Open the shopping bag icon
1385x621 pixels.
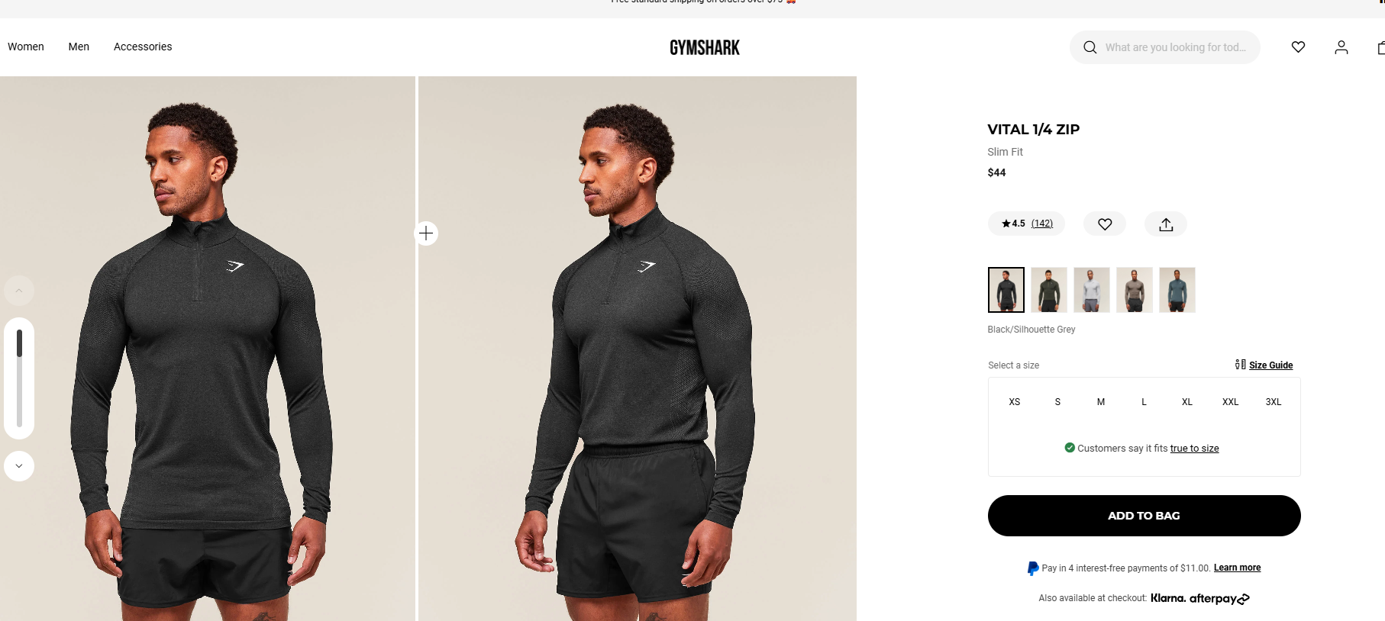click(1380, 47)
